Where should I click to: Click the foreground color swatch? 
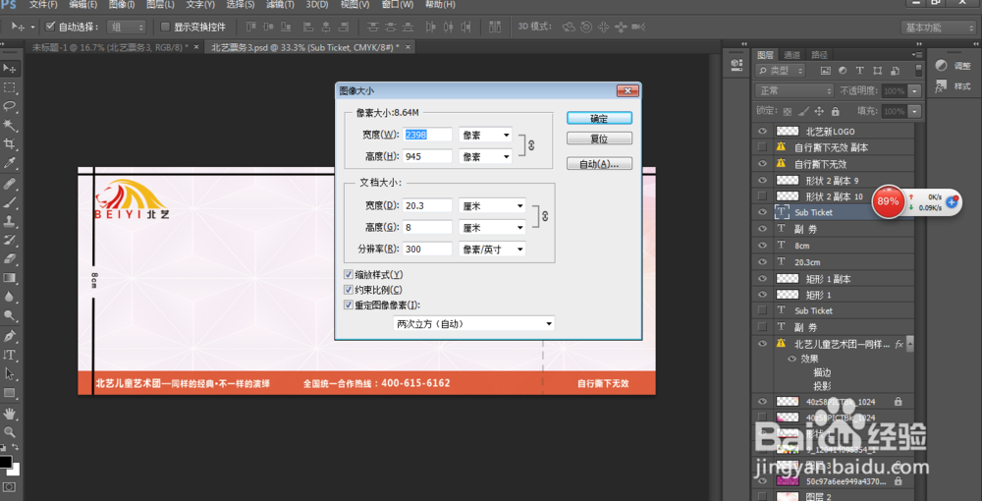[x=5, y=462]
